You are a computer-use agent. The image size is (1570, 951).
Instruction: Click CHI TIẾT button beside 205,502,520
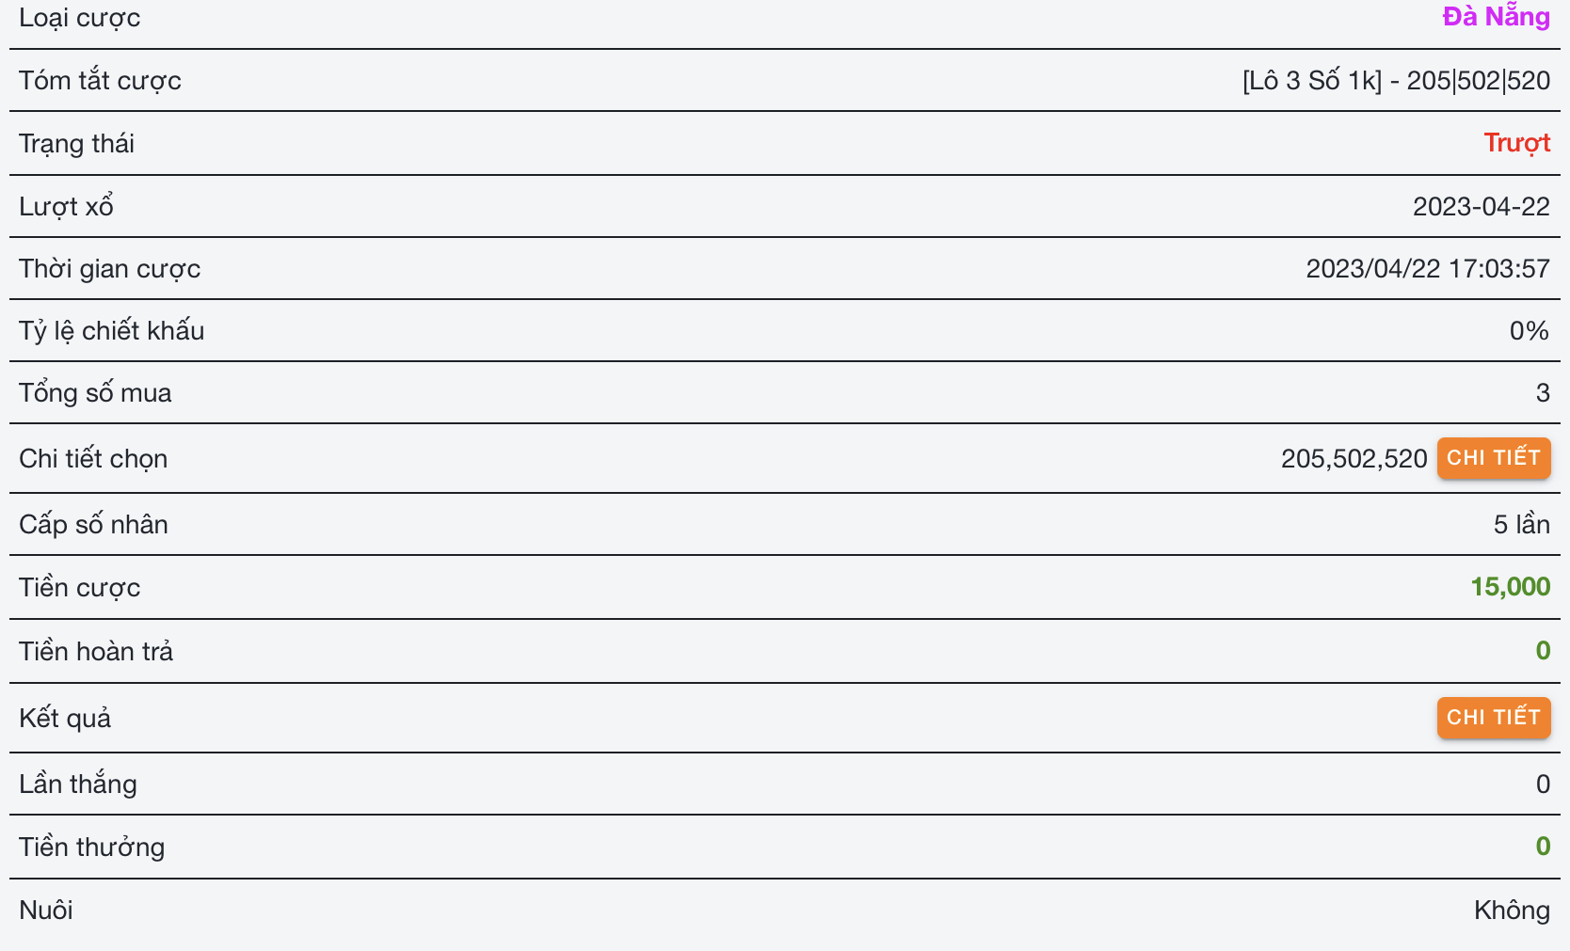(1493, 458)
